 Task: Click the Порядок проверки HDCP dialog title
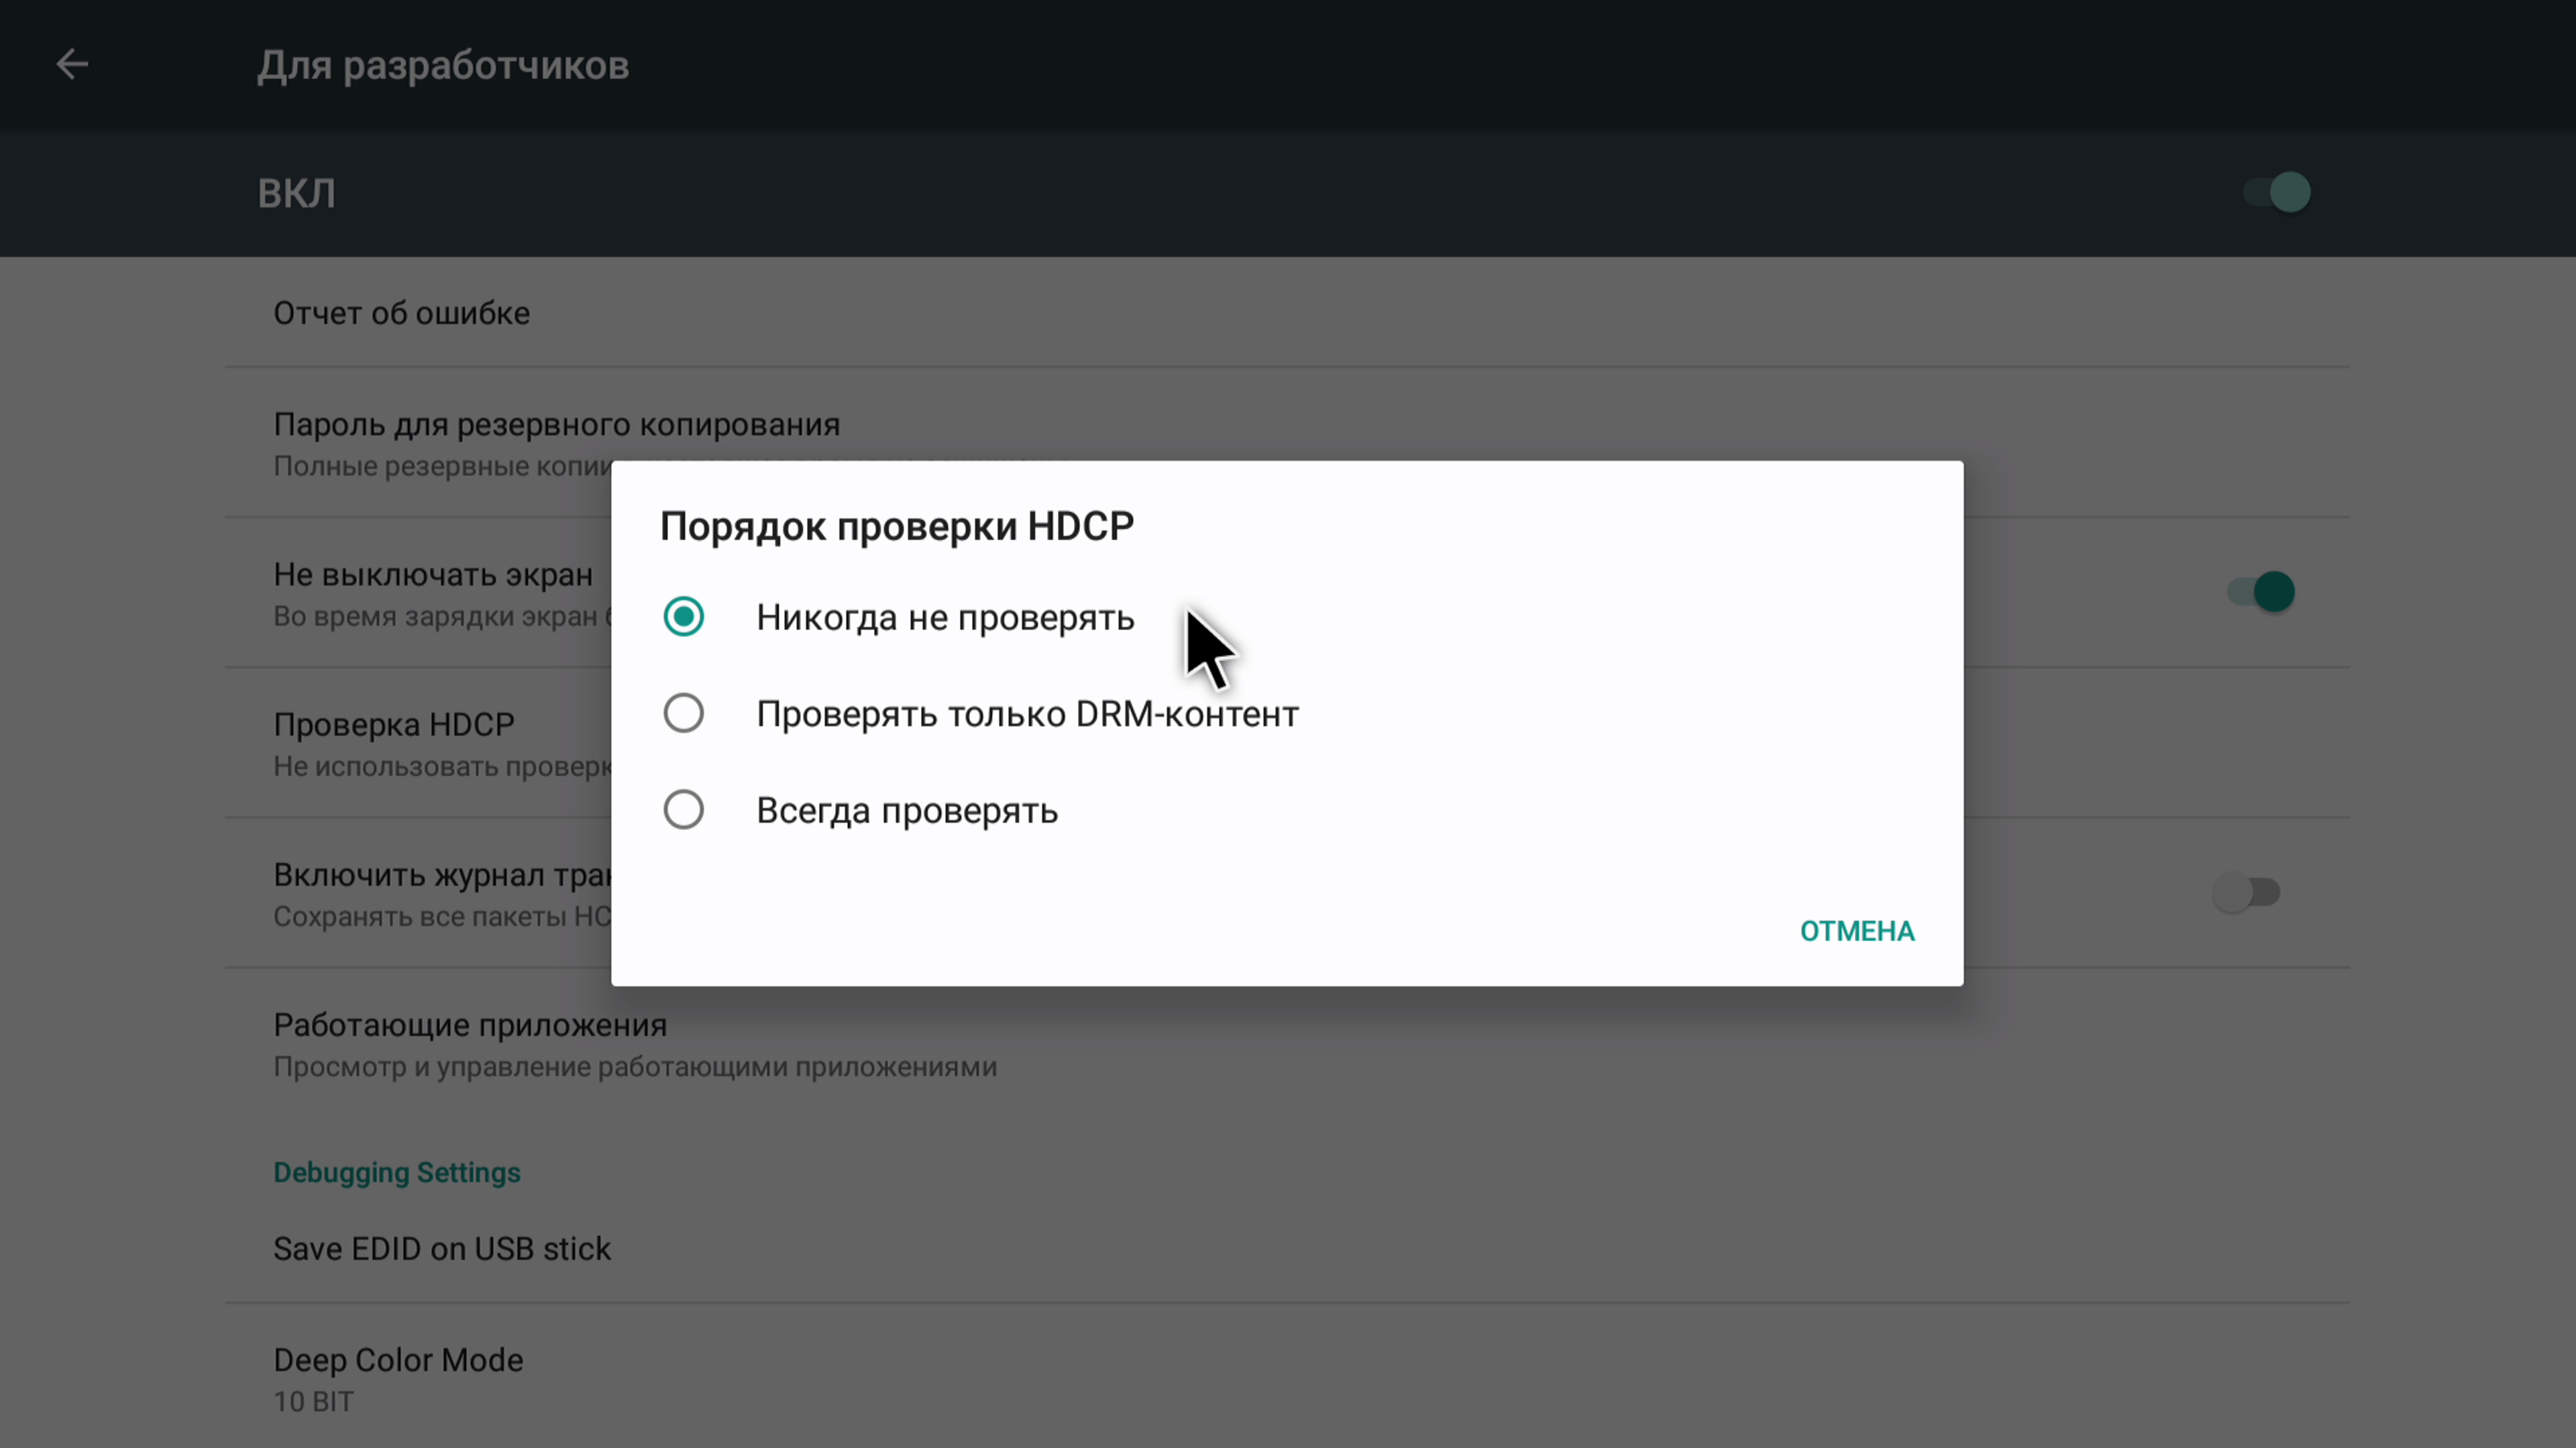click(x=897, y=527)
